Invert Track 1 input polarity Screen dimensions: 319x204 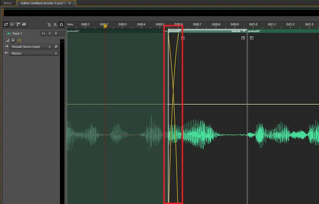[56, 47]
